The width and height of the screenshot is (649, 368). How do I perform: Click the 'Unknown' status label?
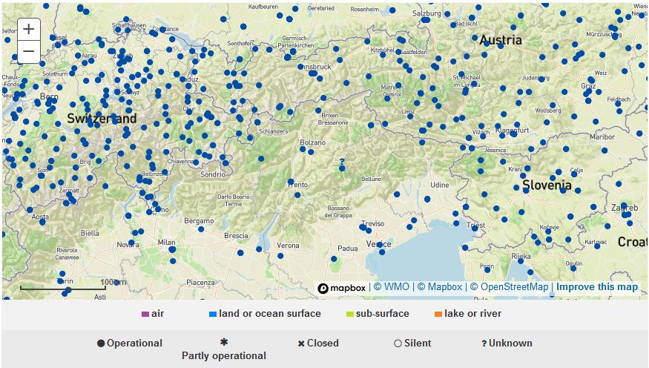click(x=510, y=344)
